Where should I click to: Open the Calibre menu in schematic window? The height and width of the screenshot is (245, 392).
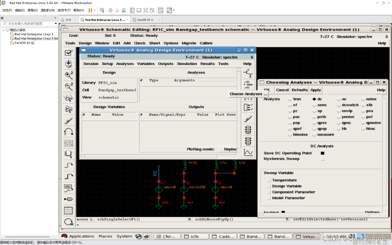coord(206,43)
